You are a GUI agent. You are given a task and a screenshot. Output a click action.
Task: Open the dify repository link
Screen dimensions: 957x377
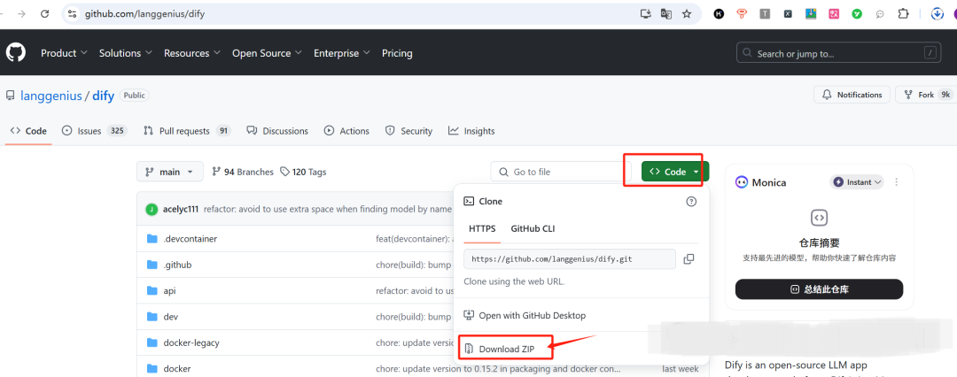103,96
